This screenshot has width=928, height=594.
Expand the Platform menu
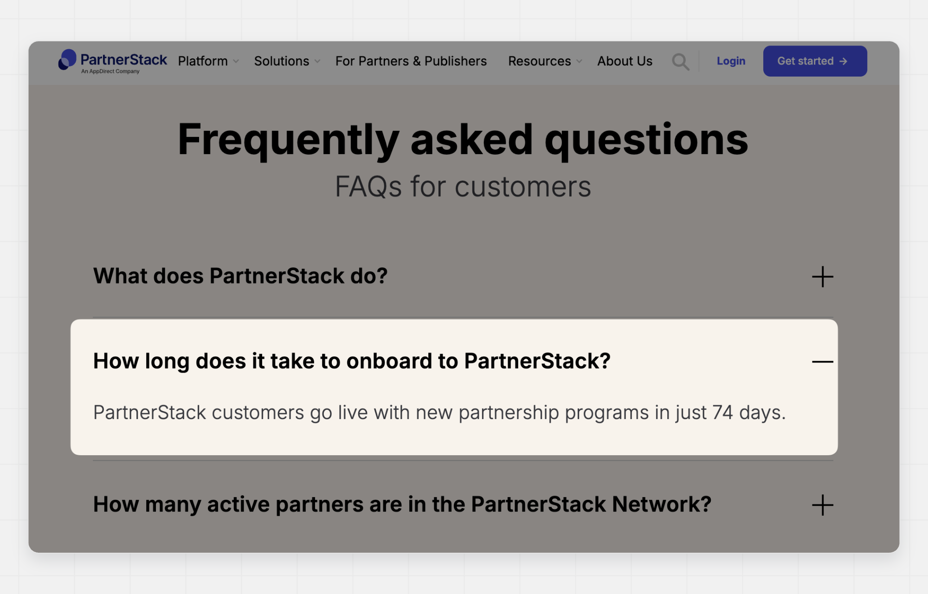(x=208, y=61)
